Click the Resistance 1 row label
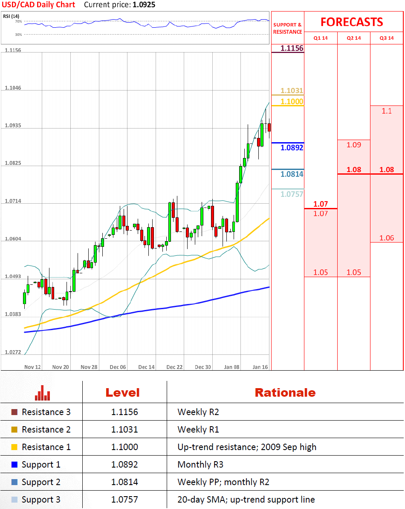The image size is (405, 509). pos(46,447)
